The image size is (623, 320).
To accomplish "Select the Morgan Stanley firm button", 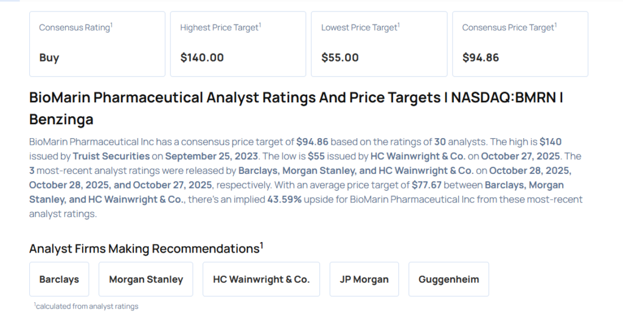I will tap(146, 279).
